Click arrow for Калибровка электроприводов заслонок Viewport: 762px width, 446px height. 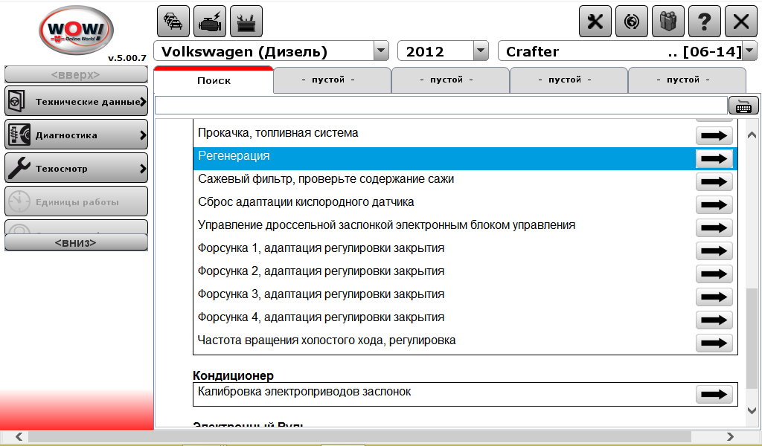coord(714,395)
